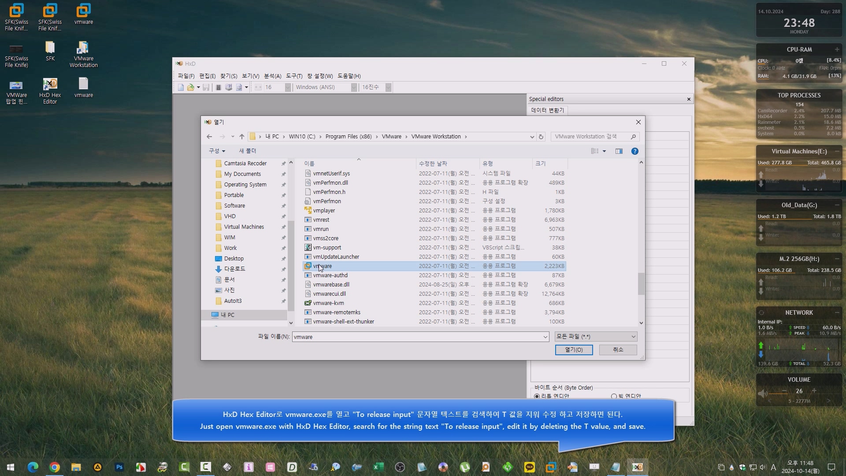The image size is (846, 476).
Task: Open the file name combo dropdown
Action: (x=545, y=337)
